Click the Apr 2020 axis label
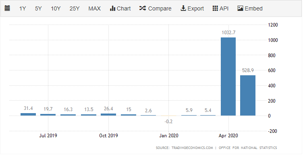Screen dimensions: 303x155 (x=228, y=136)
